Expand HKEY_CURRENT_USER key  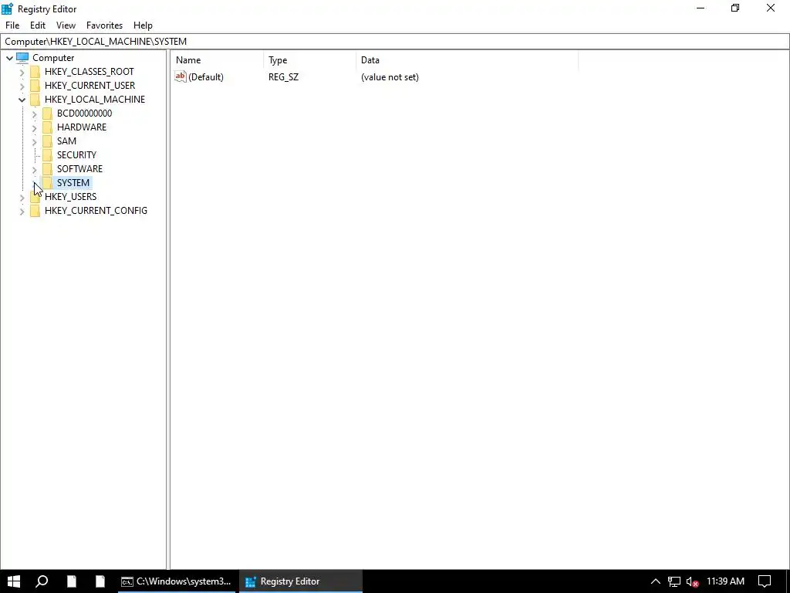pos(22,86)
